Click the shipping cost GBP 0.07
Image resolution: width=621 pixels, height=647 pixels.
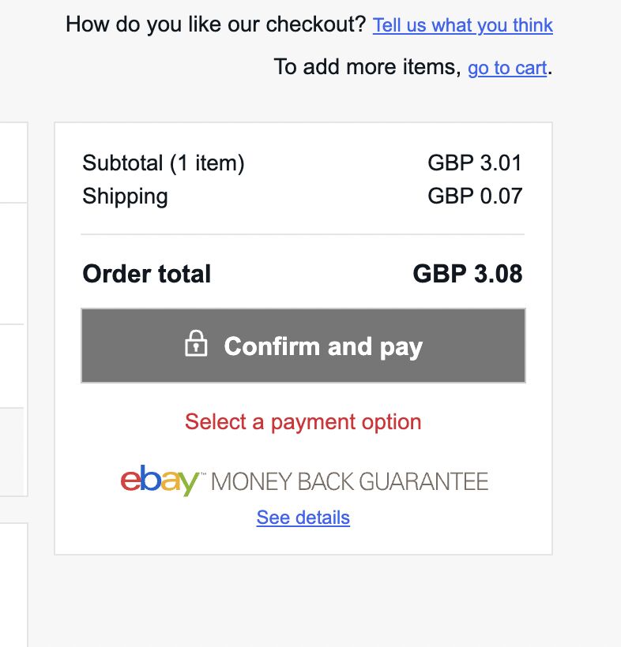click(x=475, y=196)
